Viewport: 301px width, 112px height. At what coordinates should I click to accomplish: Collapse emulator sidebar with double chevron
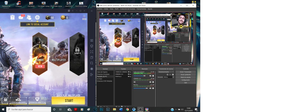(x=92, y=11)
